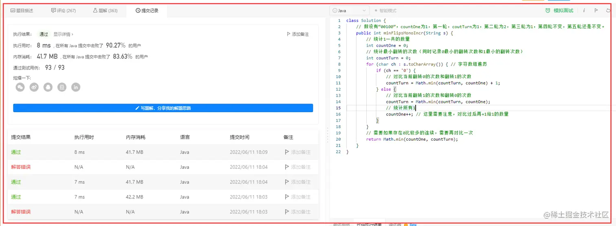The image size is (616, 226).
Task: Share result via LinkedIn icon
Action: click(76, 87)
